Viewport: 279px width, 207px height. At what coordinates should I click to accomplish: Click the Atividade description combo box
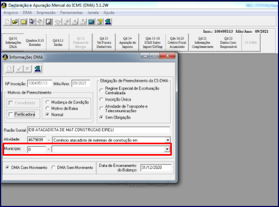tap(111, 140)
